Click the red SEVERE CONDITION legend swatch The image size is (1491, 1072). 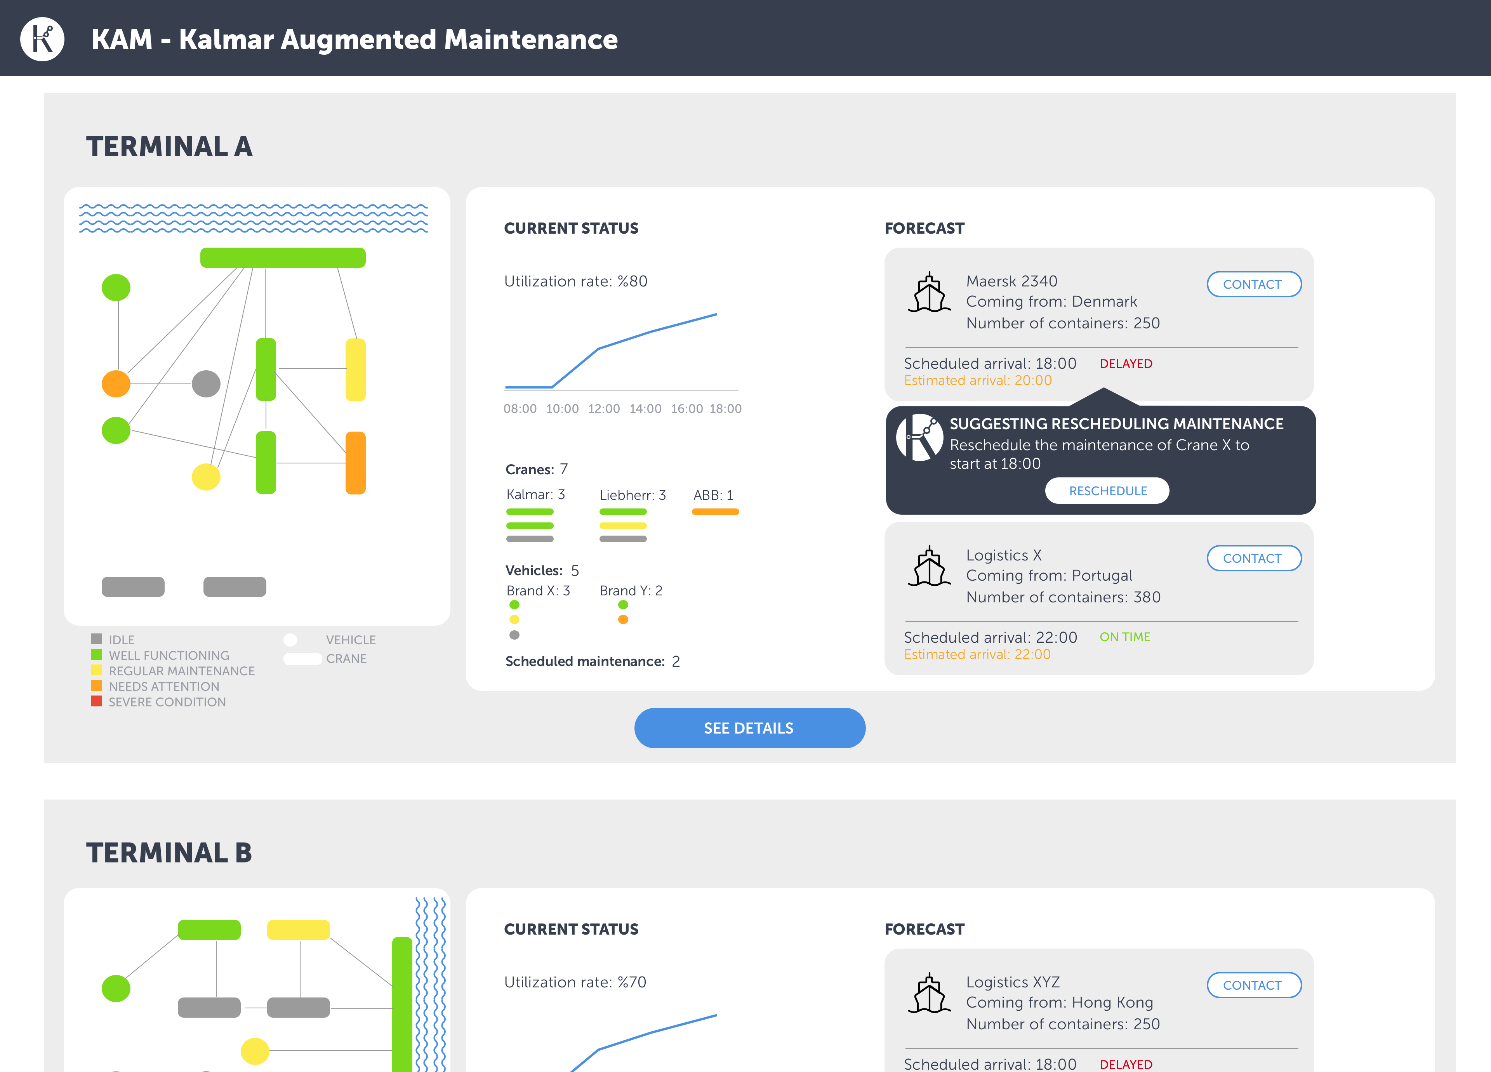click(x=97, y=701)
